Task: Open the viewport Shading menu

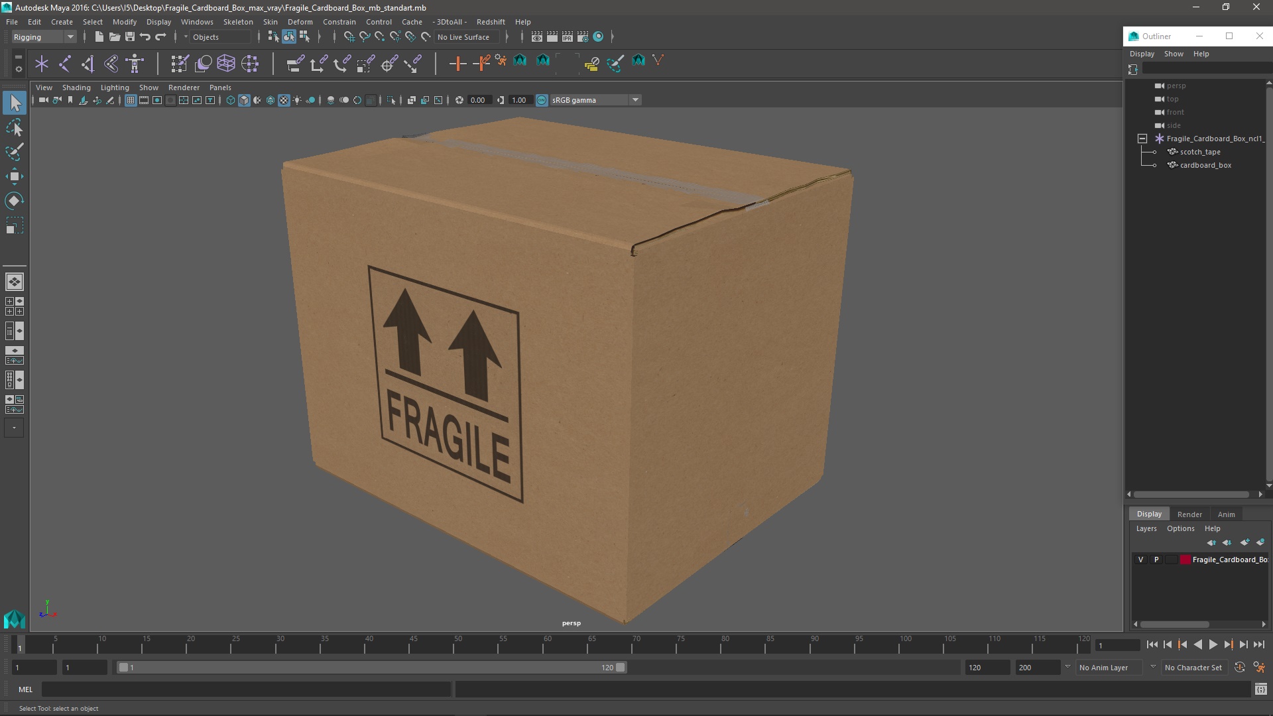Action: (76, 88)
